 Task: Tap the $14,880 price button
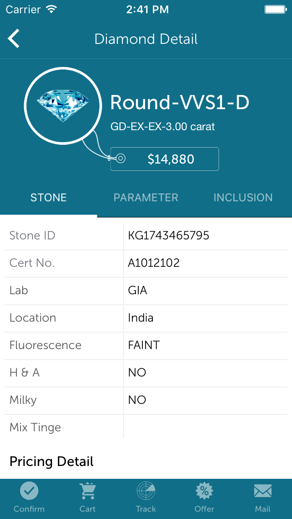click(x=171, y=159)
